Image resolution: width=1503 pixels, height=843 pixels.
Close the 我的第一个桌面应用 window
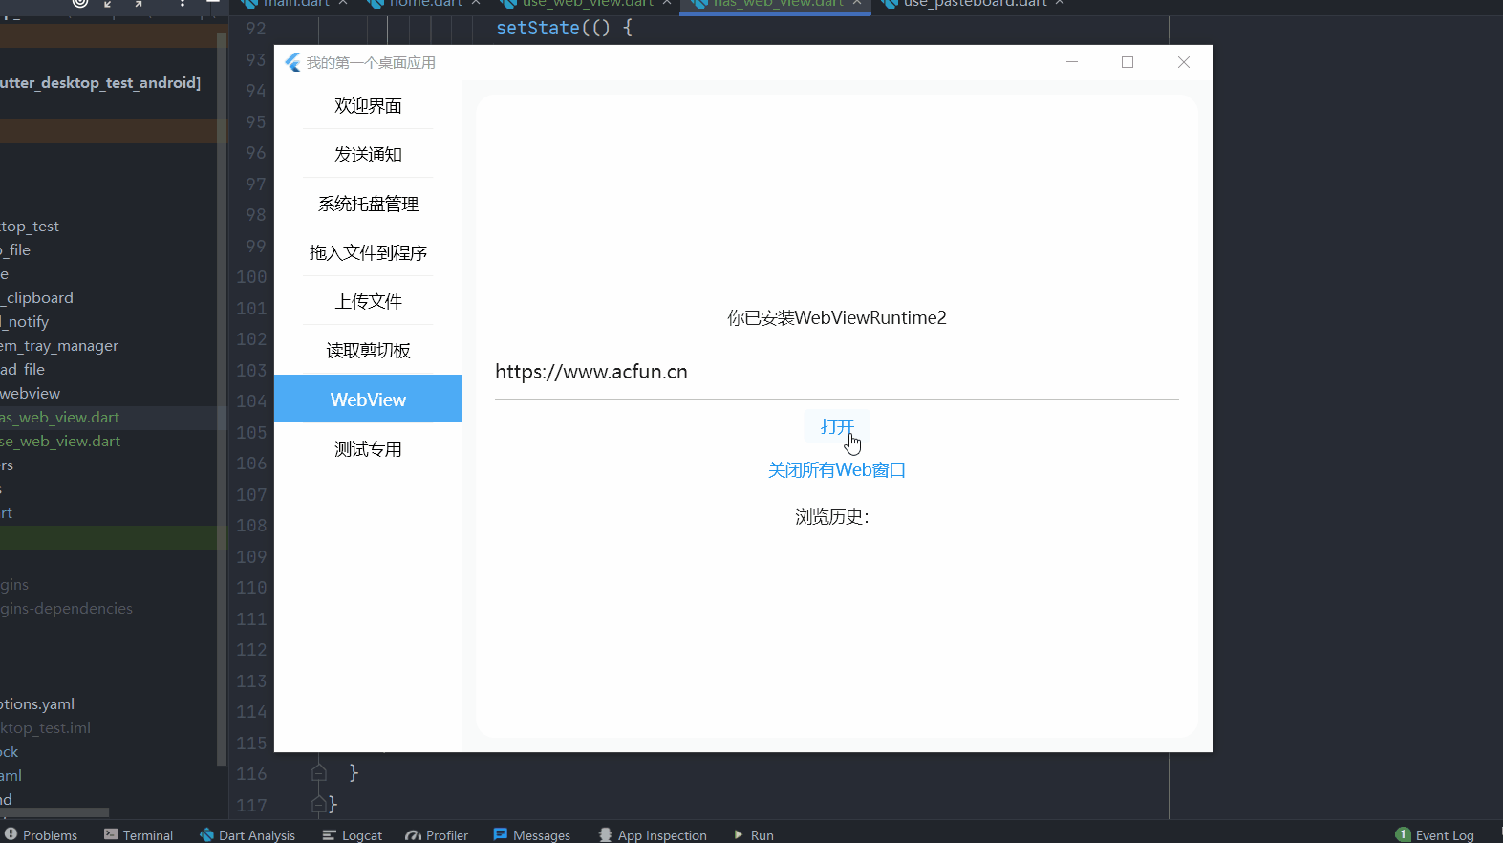[x=1184, y=62]
